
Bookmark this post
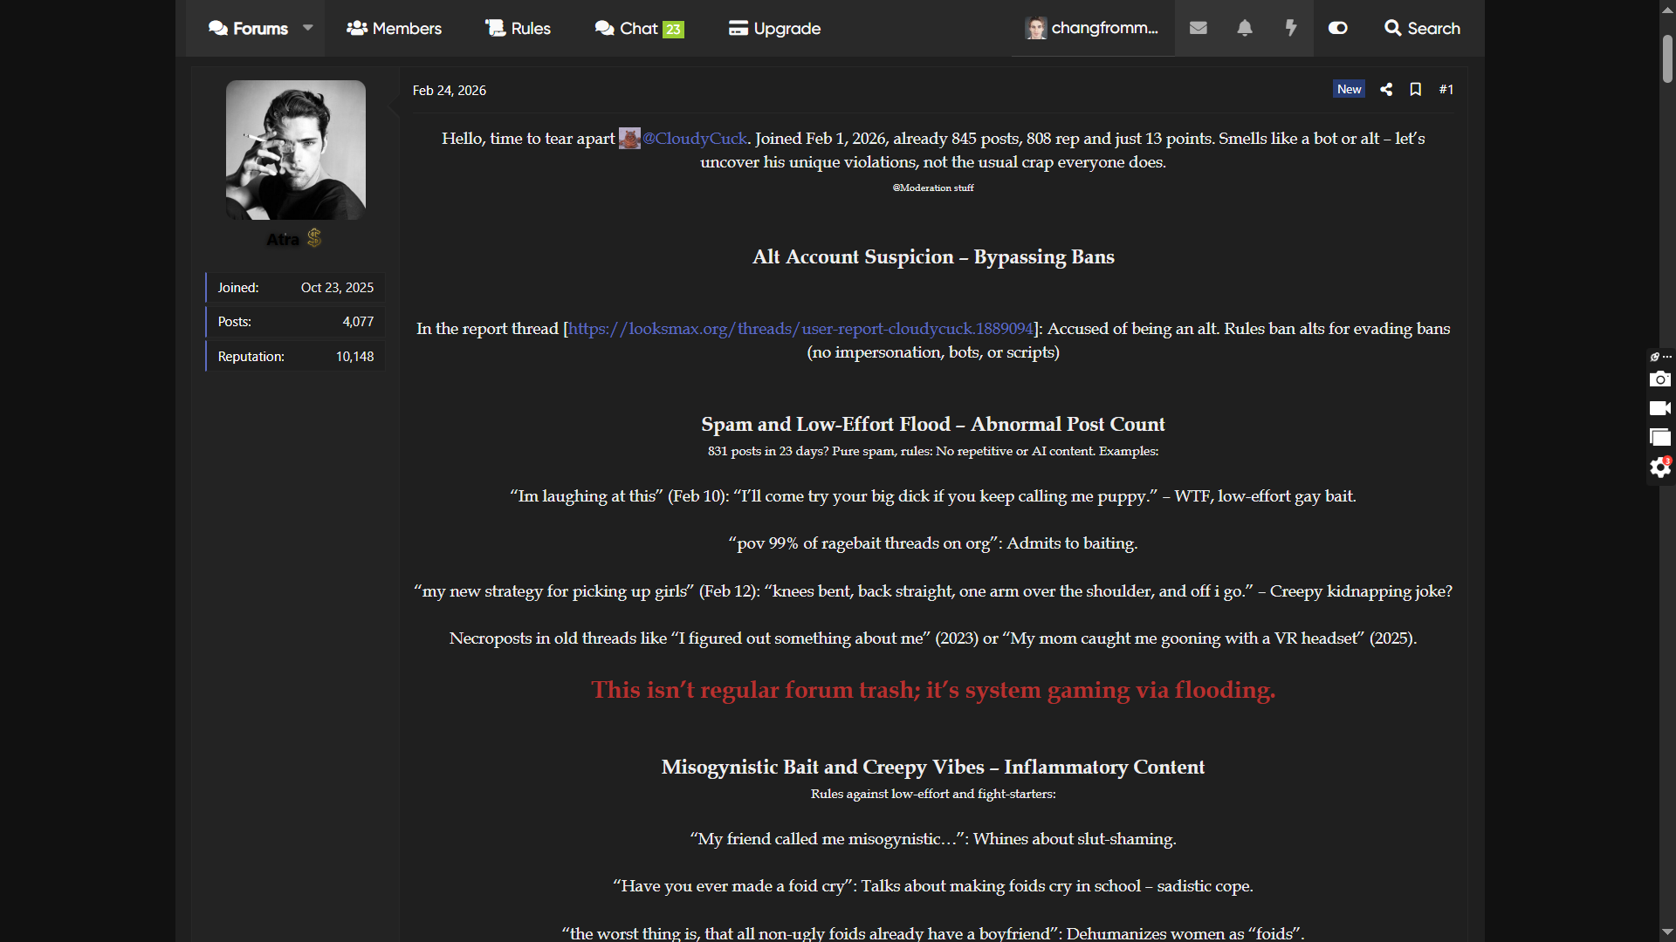click(x=1416, y=89)
